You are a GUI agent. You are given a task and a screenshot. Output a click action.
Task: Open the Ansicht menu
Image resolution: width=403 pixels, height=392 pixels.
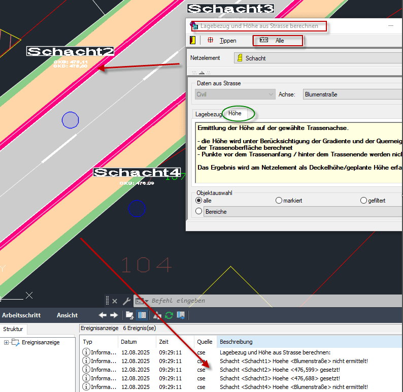67,315
